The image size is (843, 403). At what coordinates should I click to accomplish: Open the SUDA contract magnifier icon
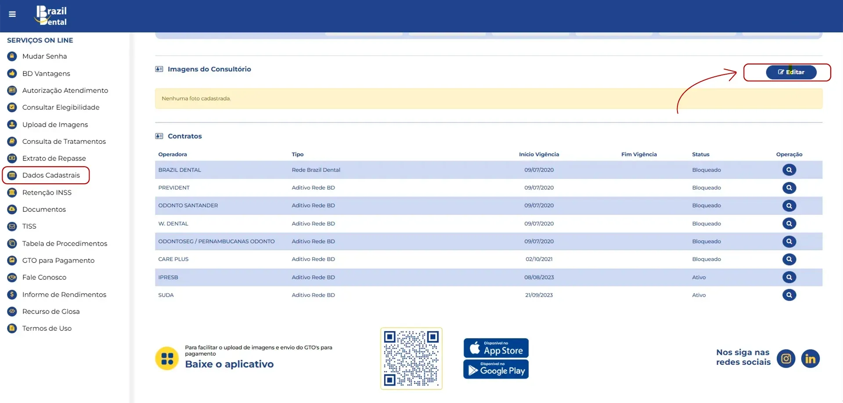click(789, 295)
